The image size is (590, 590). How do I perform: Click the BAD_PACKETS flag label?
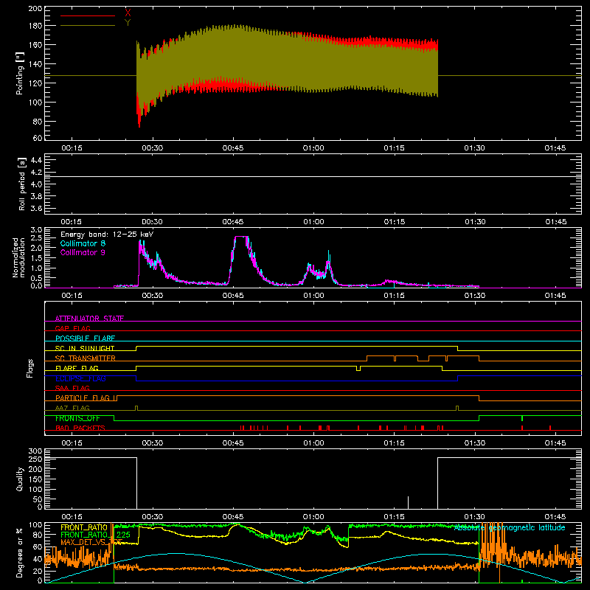(80, 428)
